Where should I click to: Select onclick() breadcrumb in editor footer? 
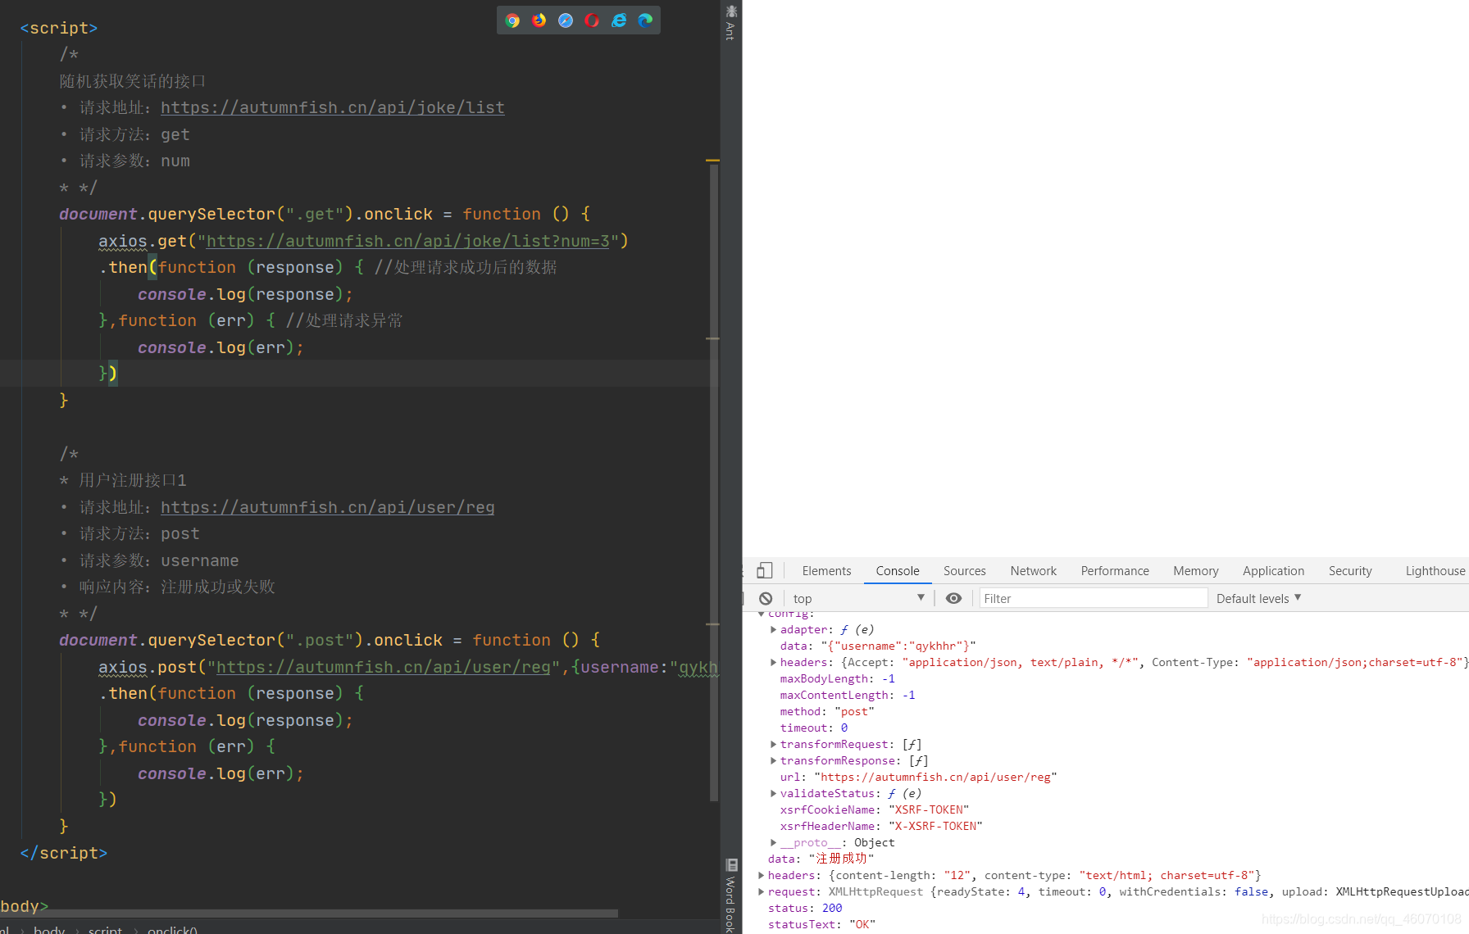coord(172,929)
